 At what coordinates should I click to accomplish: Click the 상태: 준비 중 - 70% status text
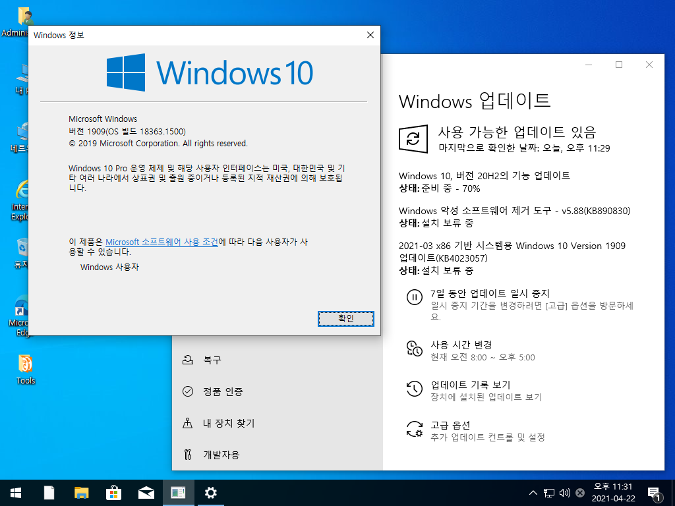[x=440, y=188]
